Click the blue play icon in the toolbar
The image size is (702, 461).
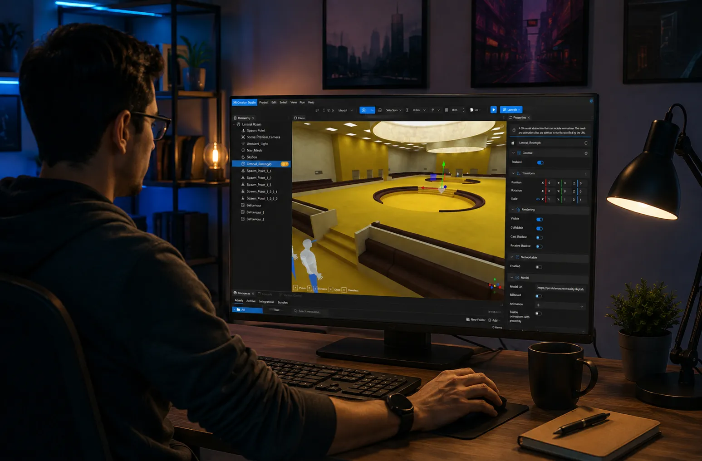(493, 110)
